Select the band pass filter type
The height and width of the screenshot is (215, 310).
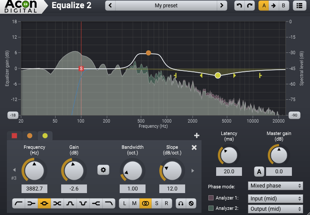70,203
